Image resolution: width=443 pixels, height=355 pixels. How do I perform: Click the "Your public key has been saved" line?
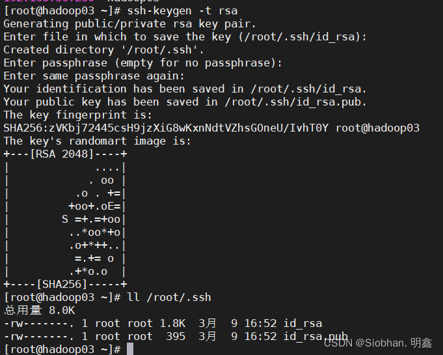[185, 102]
